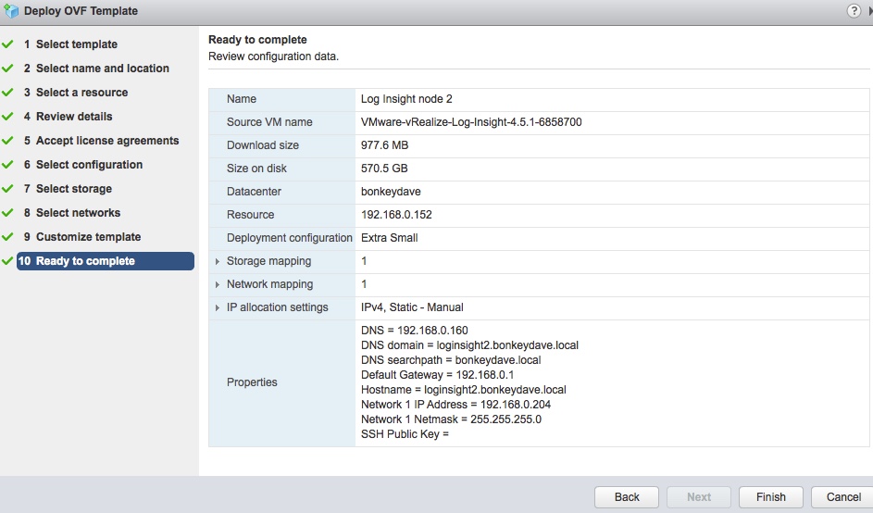Click the checkmark beside Select name and location
This screenshot has width=873, height=513.
tap(7, 68)
